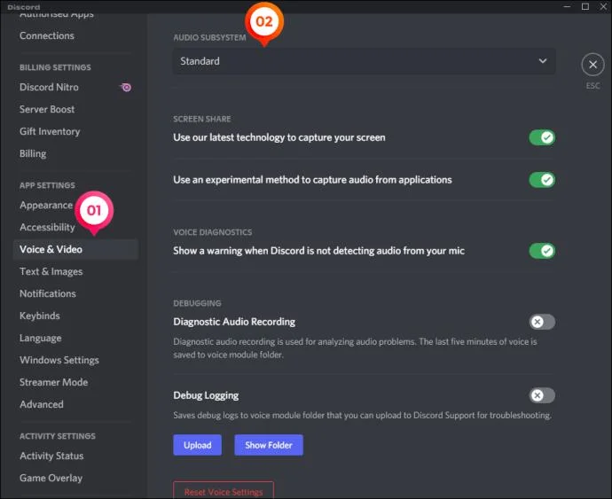Click the Debug Logging label

click(206, 395)
